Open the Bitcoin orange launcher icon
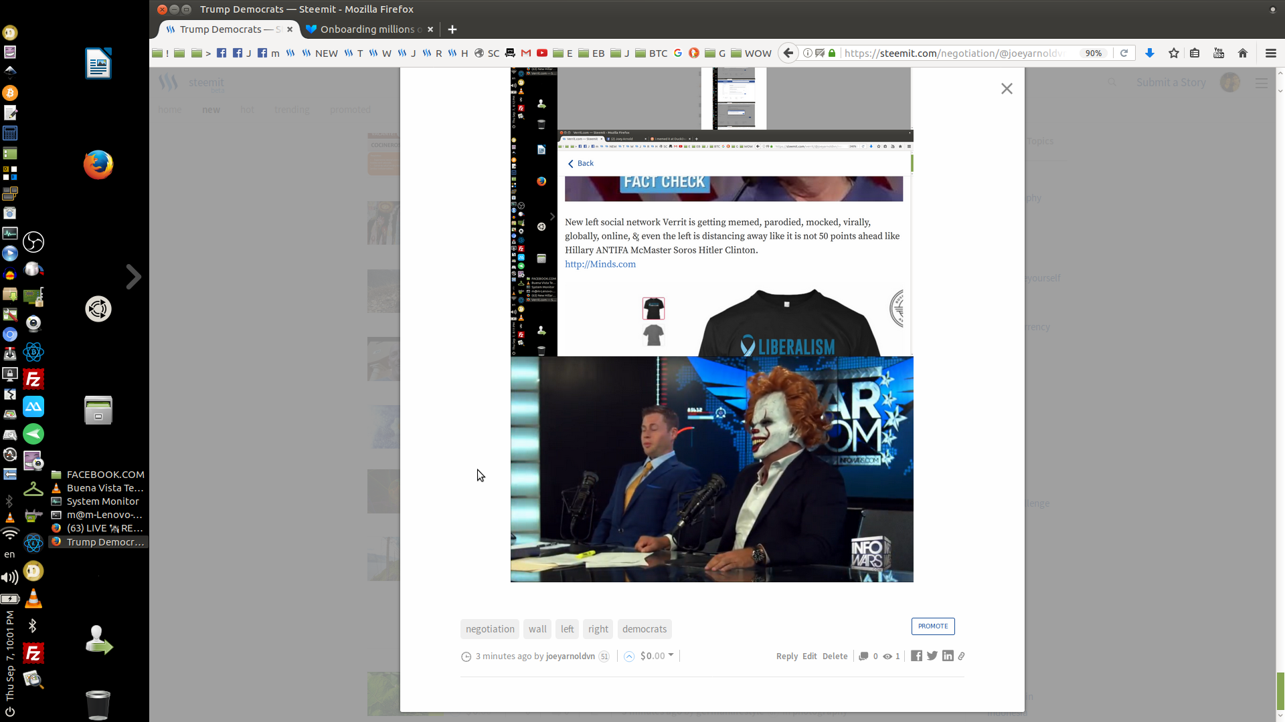Viewport: 1285px width, 722px height. (x=9, y=93)
